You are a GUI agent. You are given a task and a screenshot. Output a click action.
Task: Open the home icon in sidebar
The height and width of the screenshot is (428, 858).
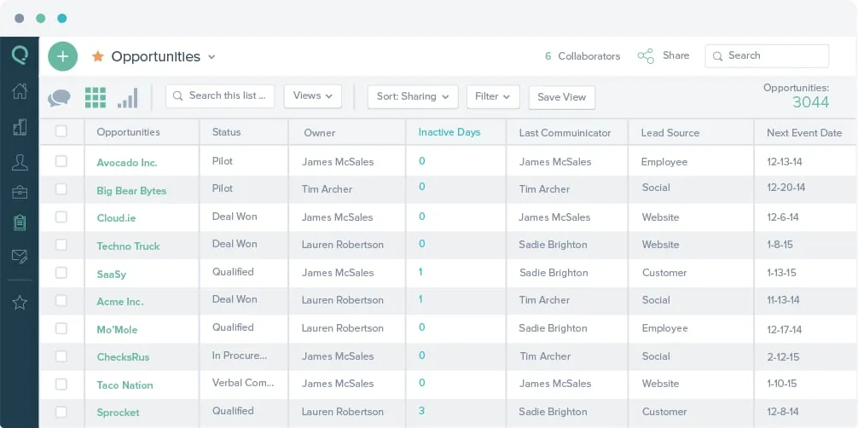[x=20, y=91]
